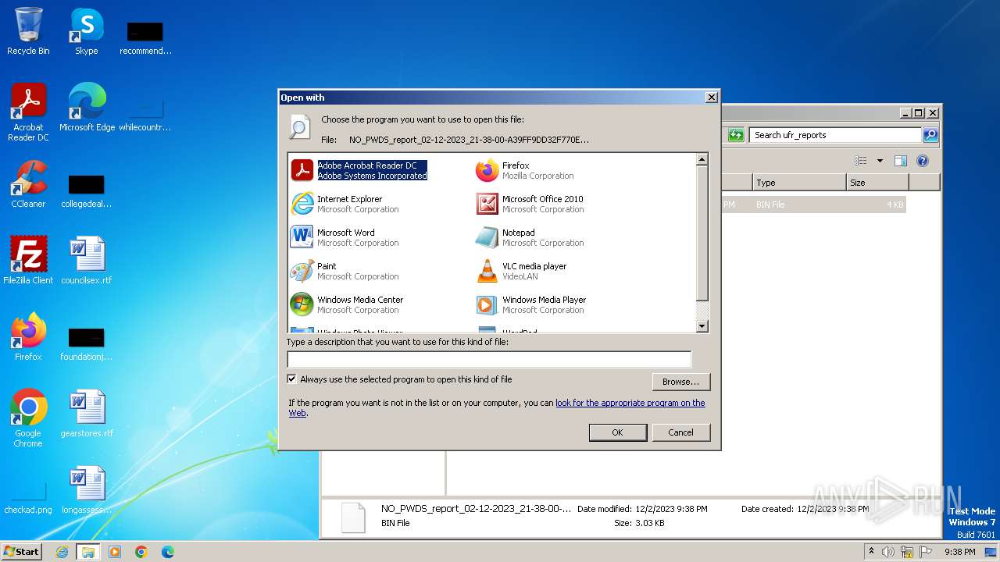
Task: Sort by the Type column header
Action: (800, 183)
